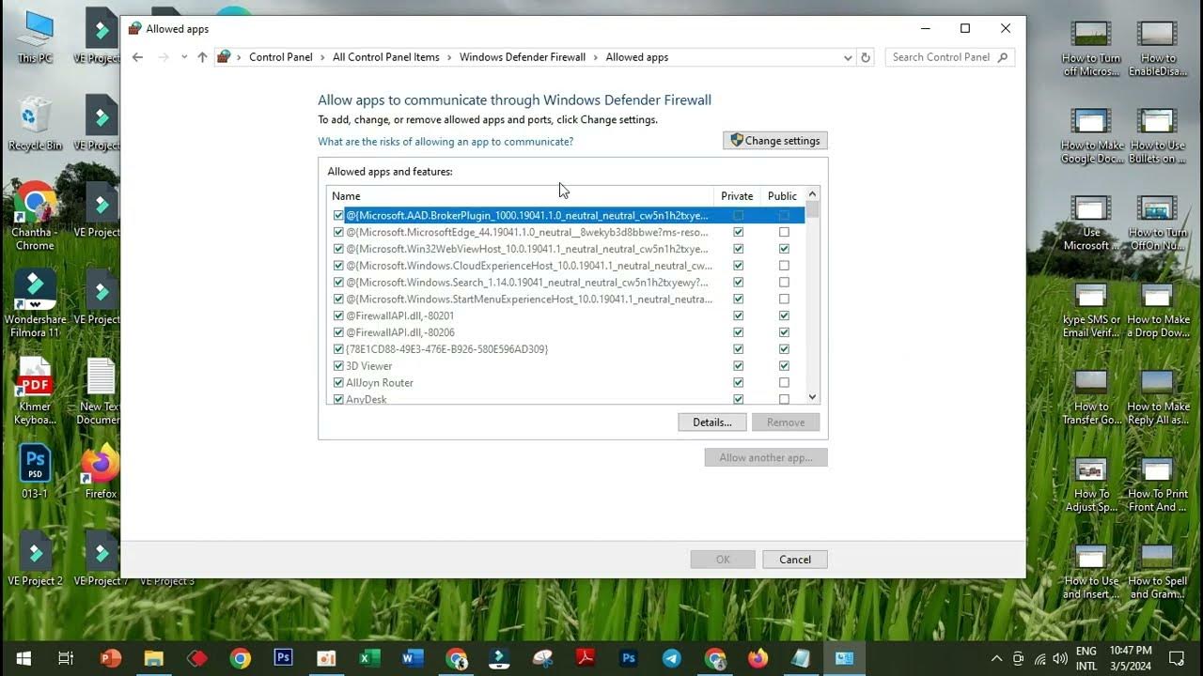
Task: Open Adobe Acrobat from the taskbar
Action: 586,658
